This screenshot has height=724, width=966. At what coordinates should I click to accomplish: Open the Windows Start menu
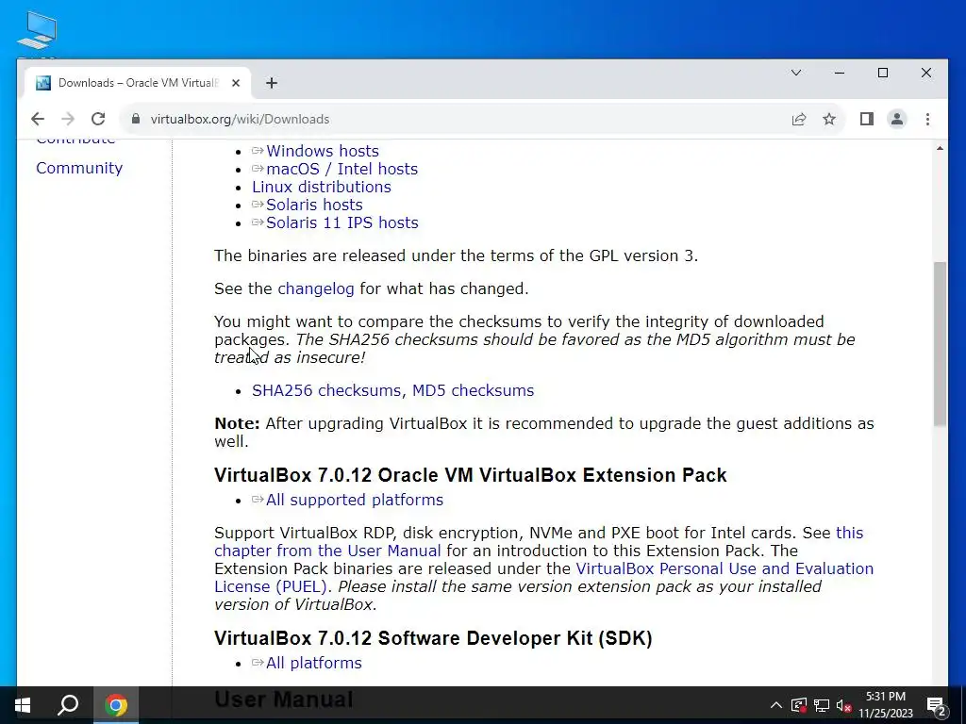coord(23,705)
